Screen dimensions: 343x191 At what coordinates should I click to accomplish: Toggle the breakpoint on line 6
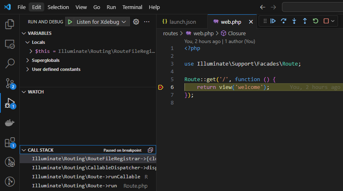point(161,87)
